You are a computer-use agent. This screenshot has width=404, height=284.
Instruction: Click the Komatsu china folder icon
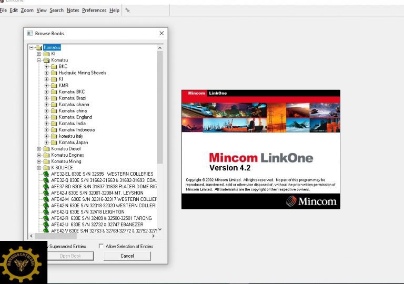tap(54, 111)
